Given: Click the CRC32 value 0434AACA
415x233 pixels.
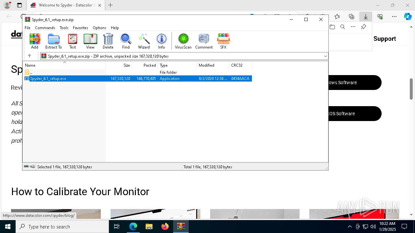Looking at the screenshot, I should click(x=240, y=79).
